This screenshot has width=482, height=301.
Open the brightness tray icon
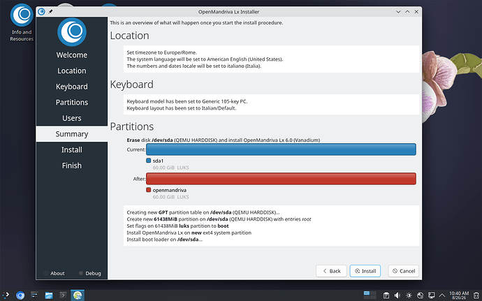pyautogui.click(x=409, y=295)
